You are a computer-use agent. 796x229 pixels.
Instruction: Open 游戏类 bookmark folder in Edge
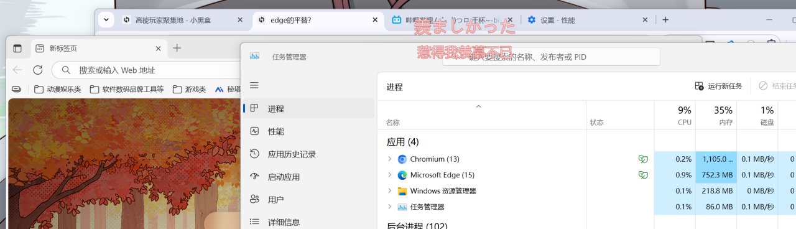(x=189, y=89)
